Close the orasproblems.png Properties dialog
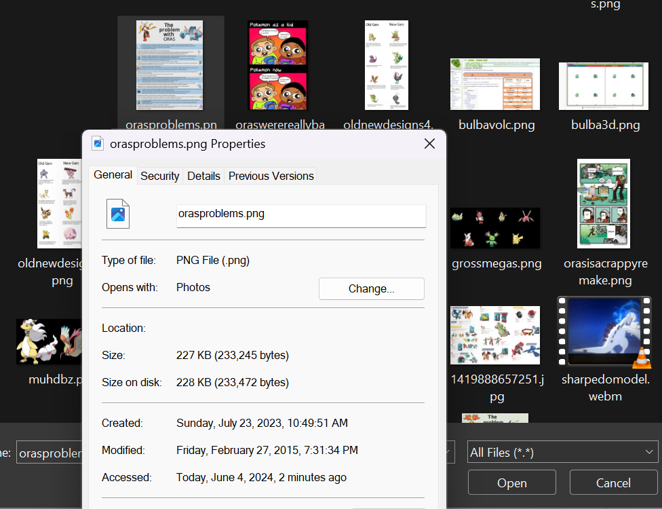This screenshot has width=662, height=509. [429, 144]
